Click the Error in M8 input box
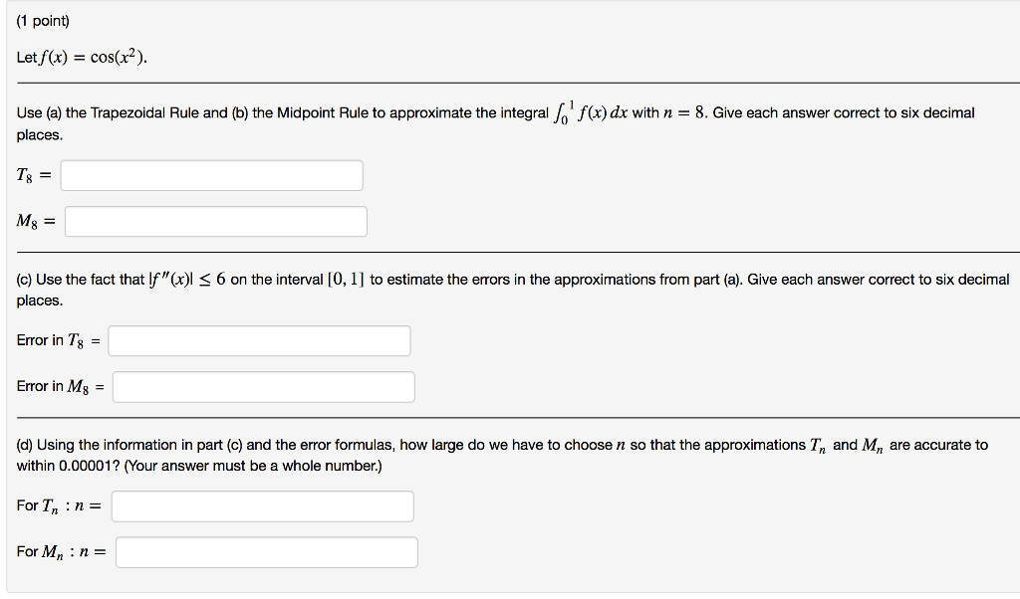Image resolution: width=1020 pixels, height=599 pixels. (265, 386)
